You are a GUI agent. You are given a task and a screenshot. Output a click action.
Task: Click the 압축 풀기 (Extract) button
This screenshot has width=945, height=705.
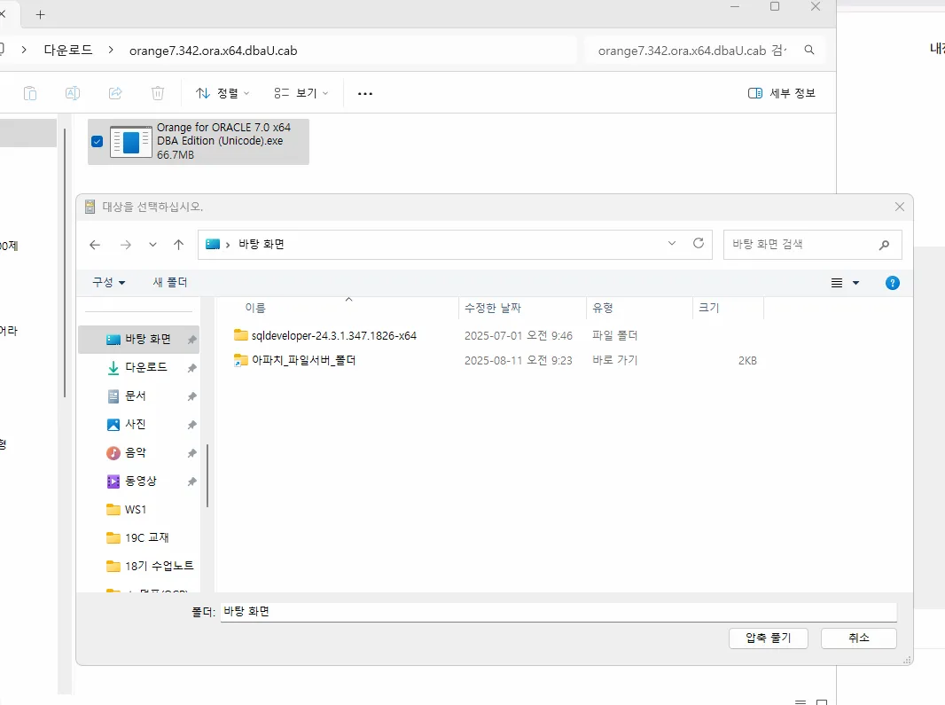pyautogui.click(x=769, y=638)
